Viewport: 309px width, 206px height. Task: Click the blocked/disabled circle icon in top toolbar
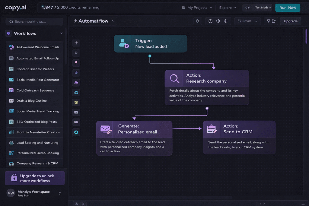click(x=226, y=21)
